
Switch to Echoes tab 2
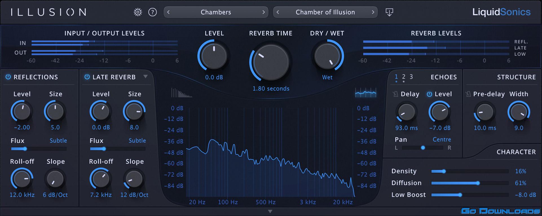pos(404,77)
